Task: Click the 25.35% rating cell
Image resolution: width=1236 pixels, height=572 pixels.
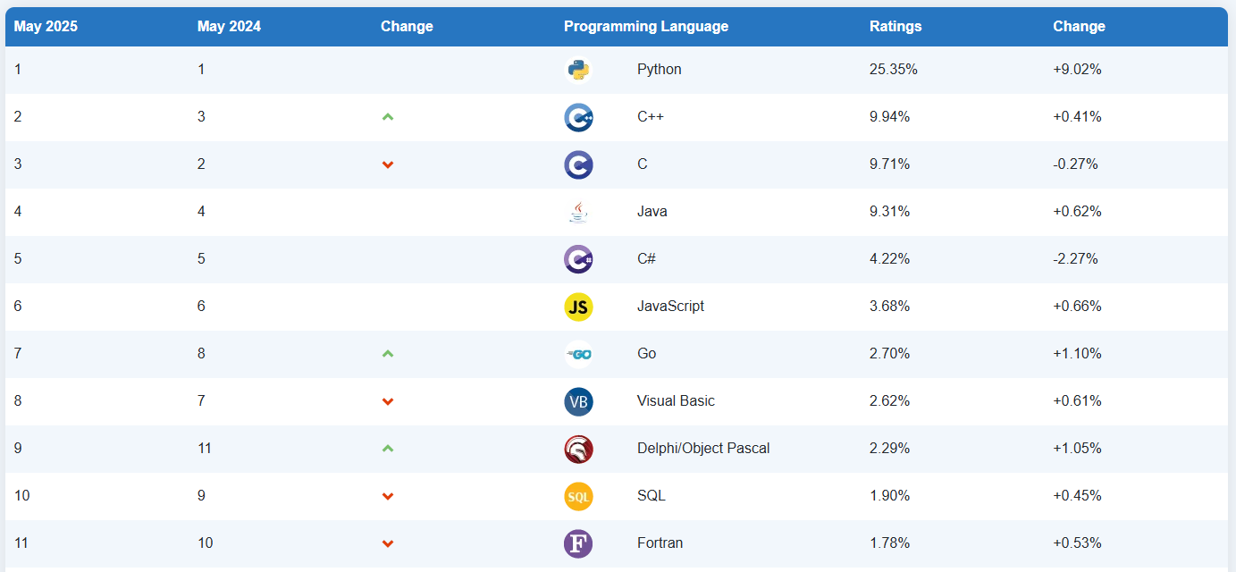Action: tap(893, 70)
